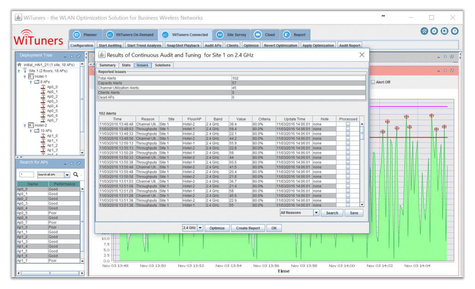The image size is (475, 289).
Task: Open the All Reasons filter dropdown
Action: 316,213
